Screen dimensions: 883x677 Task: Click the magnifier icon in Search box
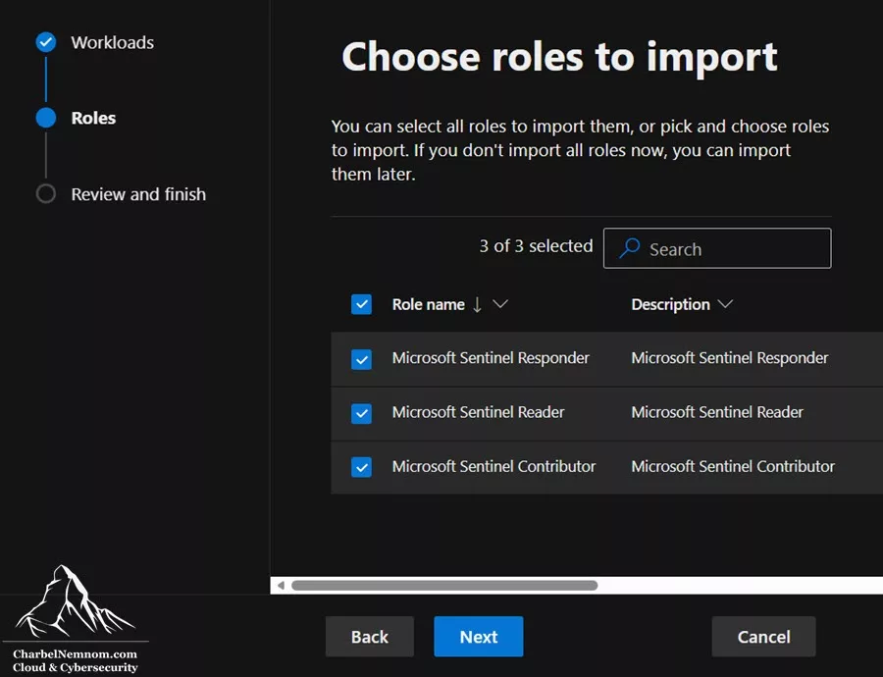click(x=630, y=248)
